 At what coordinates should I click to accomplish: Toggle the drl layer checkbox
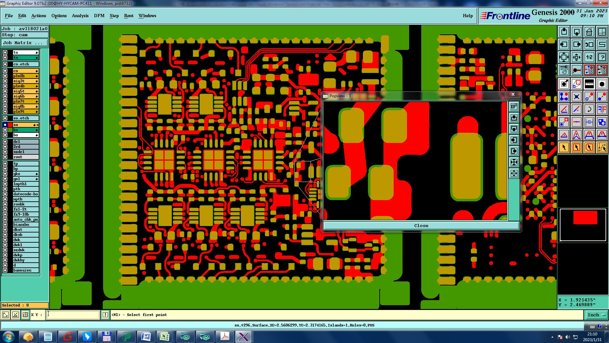tap(5, 142)
